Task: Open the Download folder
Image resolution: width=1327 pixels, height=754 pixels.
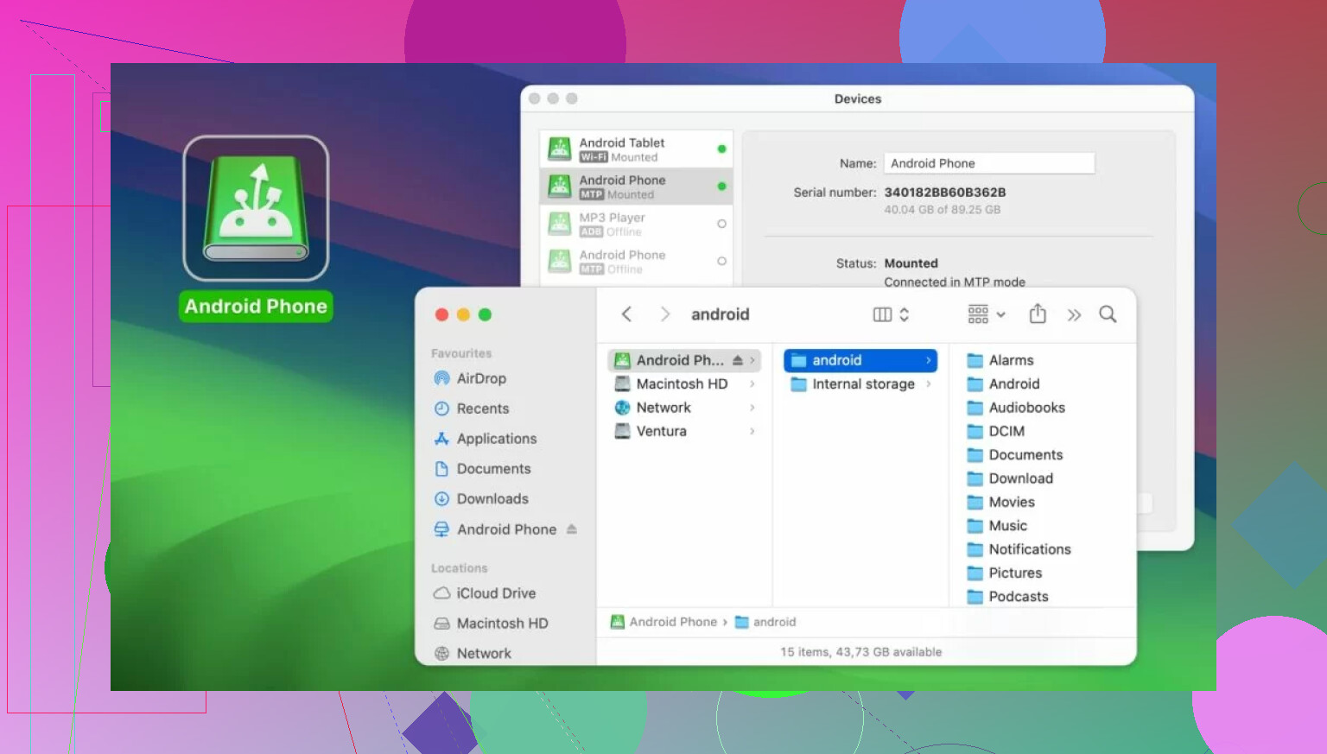Action: (1009, 478)
